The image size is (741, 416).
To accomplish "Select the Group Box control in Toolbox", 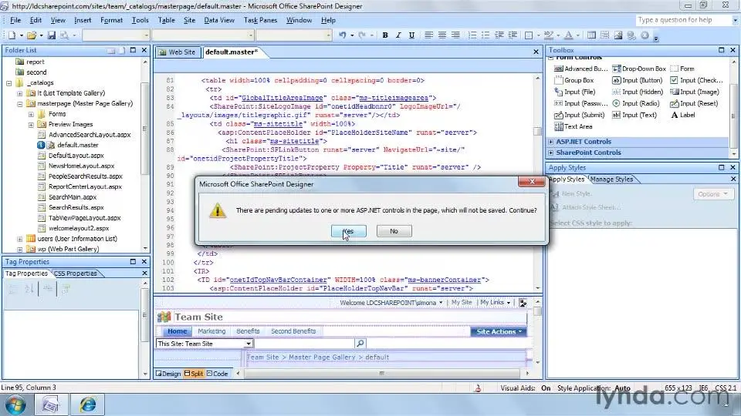I will pos(574,80).
